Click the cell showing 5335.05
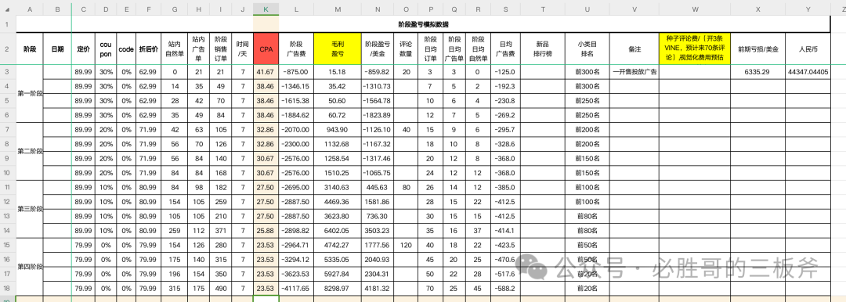846x302 pixels. pyautogui.click(x=338, y=259)
